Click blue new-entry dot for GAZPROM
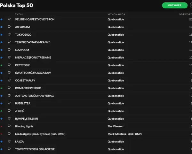The width and height of the screenshot is (192, 154). pos(2,50)
